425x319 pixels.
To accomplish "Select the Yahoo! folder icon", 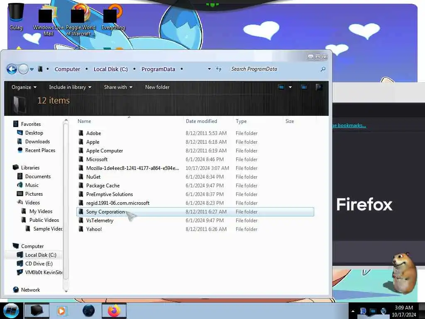I will click(81, 229).
